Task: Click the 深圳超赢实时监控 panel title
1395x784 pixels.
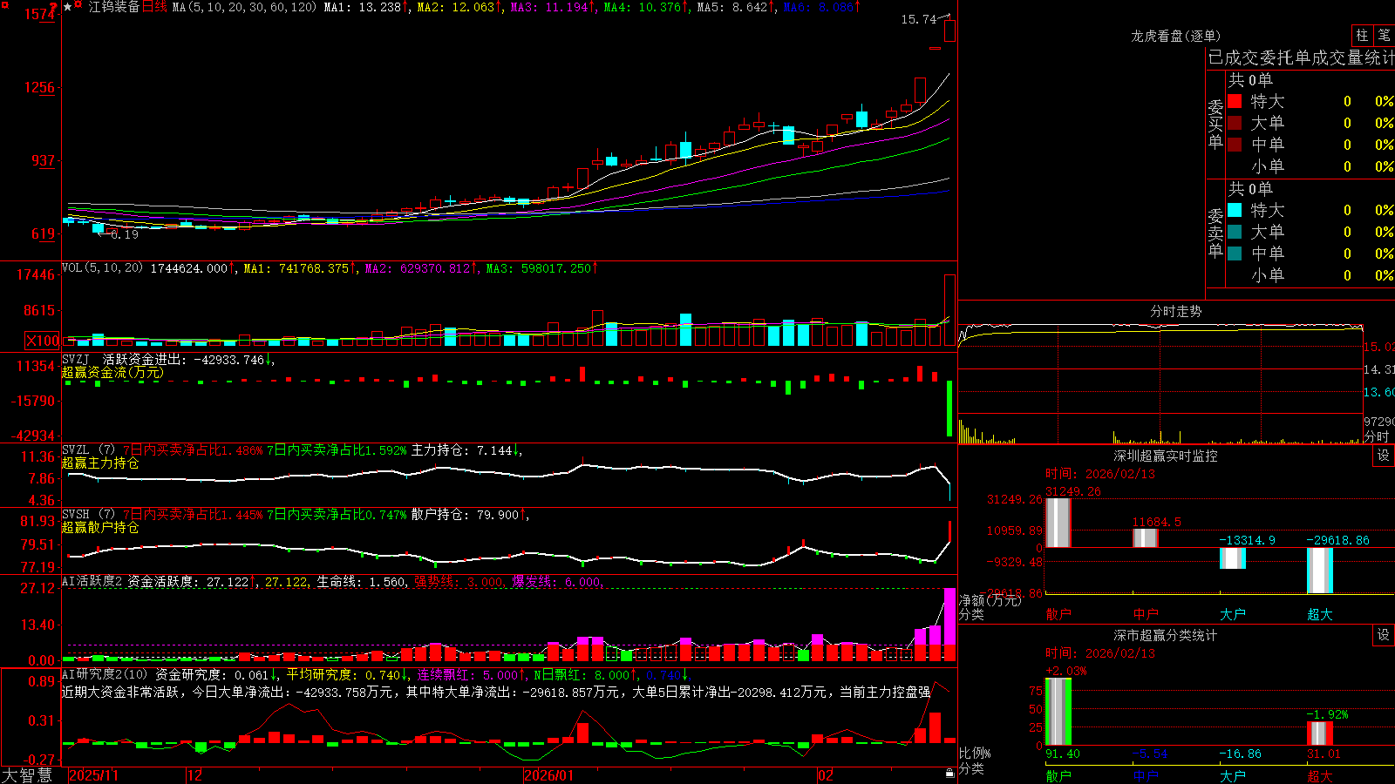Action: (x=1165, y=456)
